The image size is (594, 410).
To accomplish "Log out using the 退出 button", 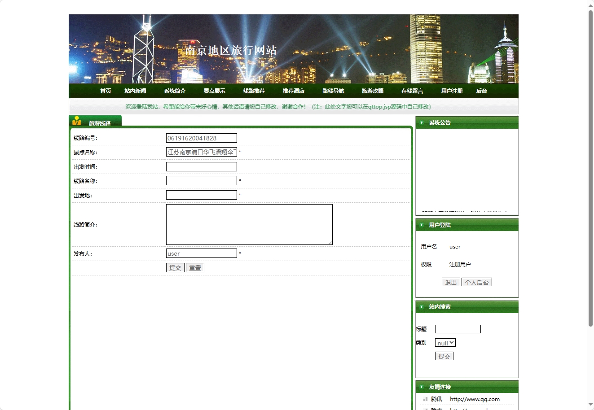I will point(451,283).
